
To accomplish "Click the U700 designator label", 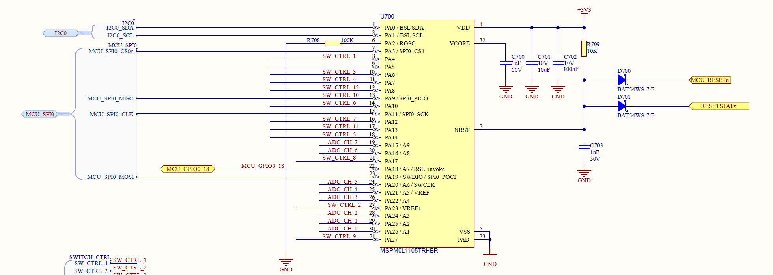I will pos(387,17).
